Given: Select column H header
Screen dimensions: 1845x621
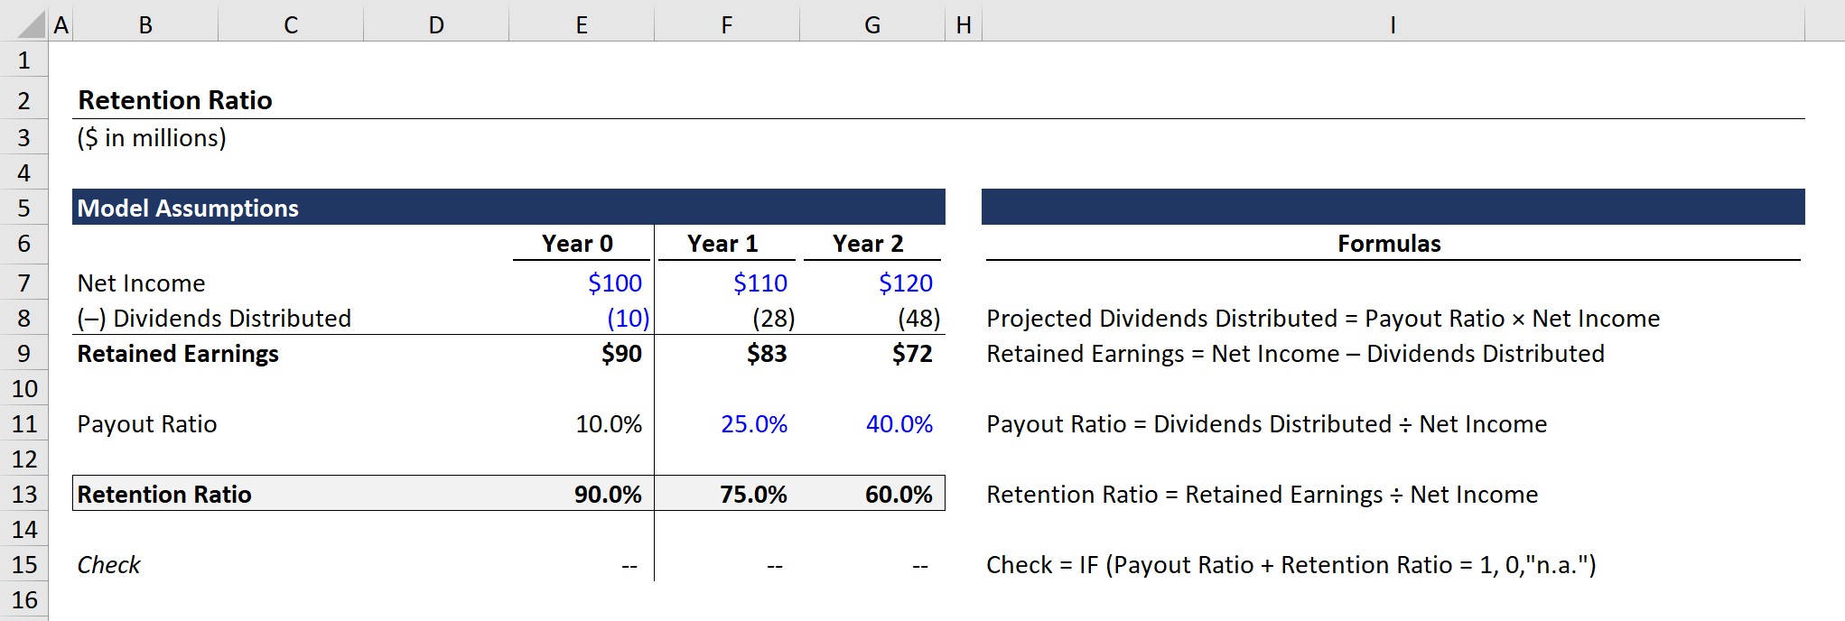Looking at the screenshot, I should [964, 24].
